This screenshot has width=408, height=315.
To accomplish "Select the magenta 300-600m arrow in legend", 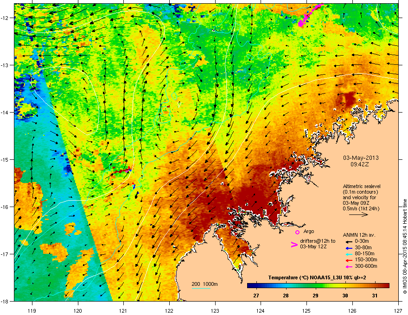I will click(x=349, y=266).
